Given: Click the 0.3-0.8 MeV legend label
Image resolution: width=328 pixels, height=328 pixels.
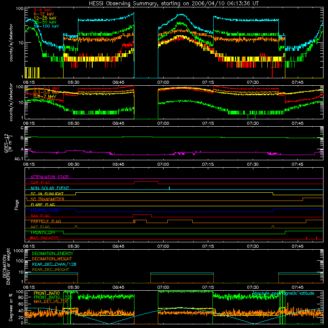Looking at the screenshot, I should click(x=46, y=92).
